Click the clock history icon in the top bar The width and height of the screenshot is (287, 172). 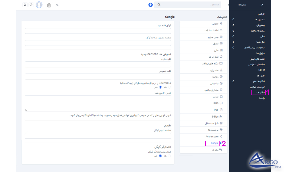tap(31, 5)
